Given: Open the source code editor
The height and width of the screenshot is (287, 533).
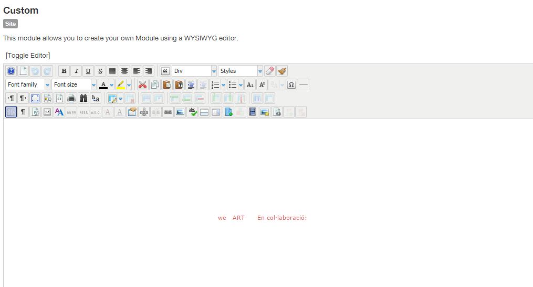Looking at the screenshot, I should pyautogui.click(x=59, y=99).
